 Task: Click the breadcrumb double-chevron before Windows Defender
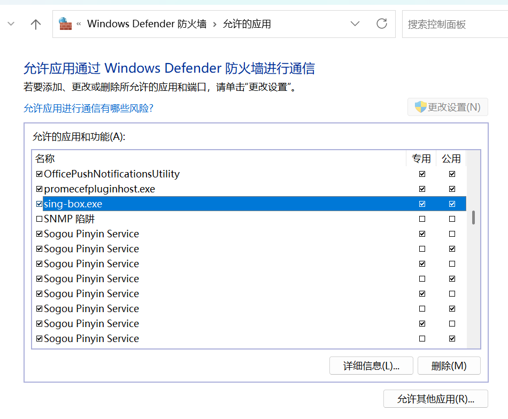coord(79,24)
